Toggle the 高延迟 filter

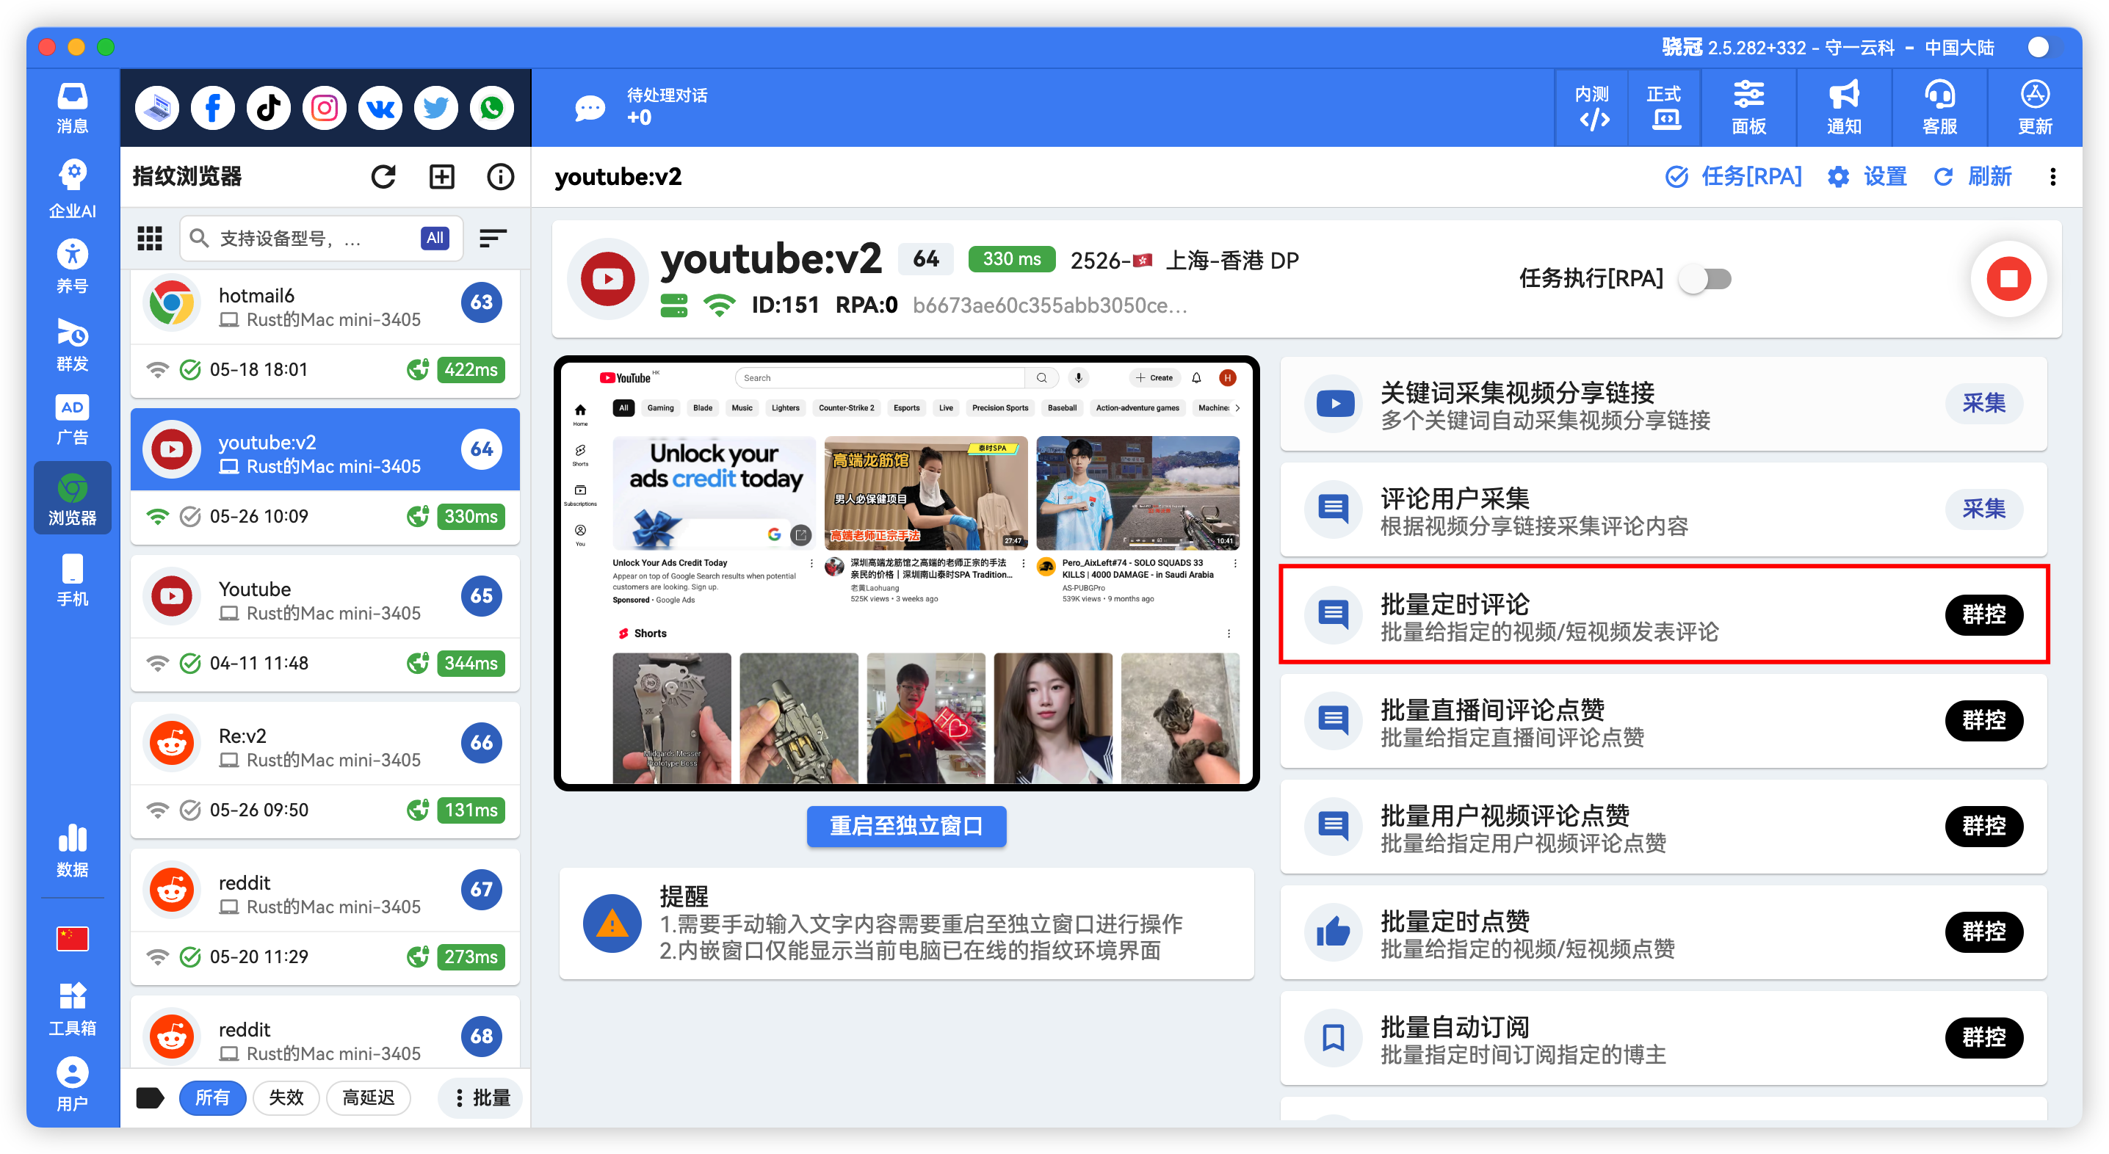369,1097
